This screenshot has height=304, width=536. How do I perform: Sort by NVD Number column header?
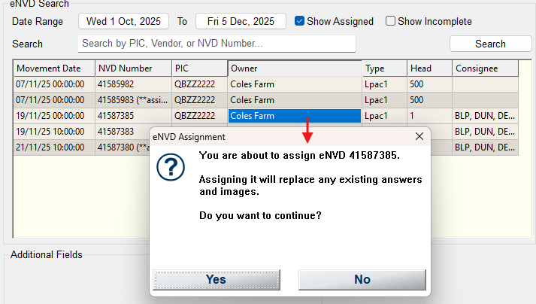[133, 68]
